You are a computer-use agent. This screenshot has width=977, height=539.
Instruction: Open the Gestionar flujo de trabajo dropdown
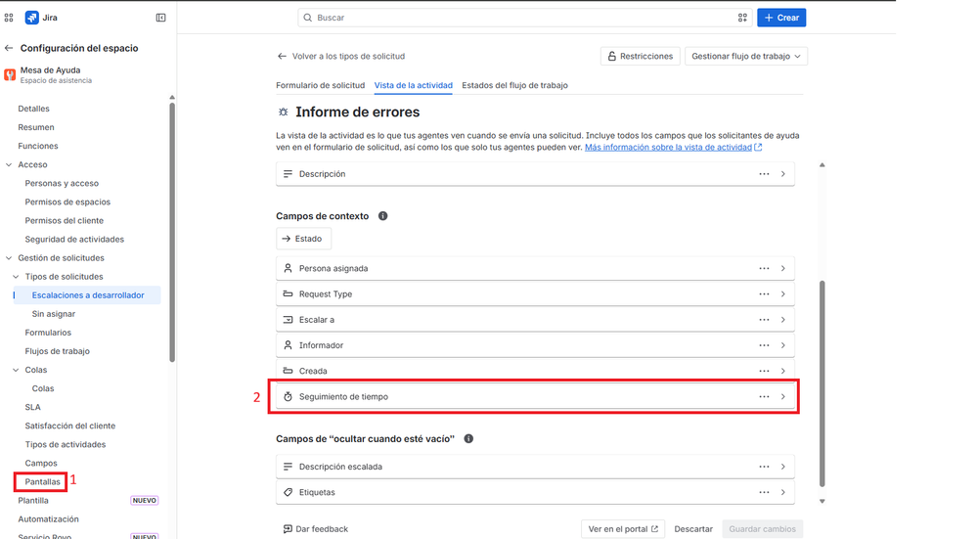point(746,56)
